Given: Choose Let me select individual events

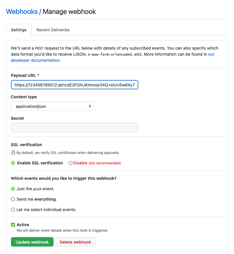Looking at the screenshot, I should coord(13,210).
